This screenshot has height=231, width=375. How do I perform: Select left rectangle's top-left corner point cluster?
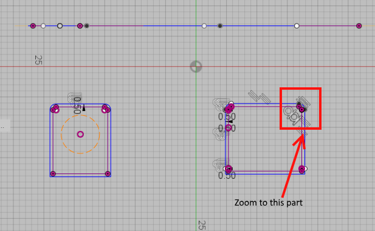55,109
